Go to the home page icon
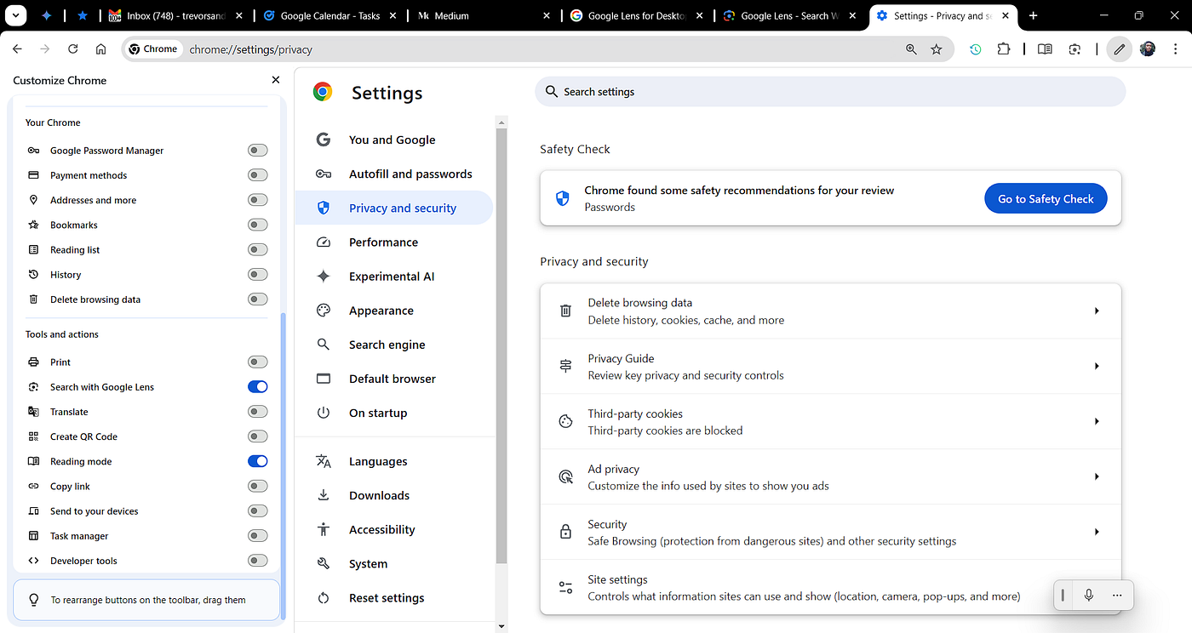 pyautogui.click(x=100, y=49)
